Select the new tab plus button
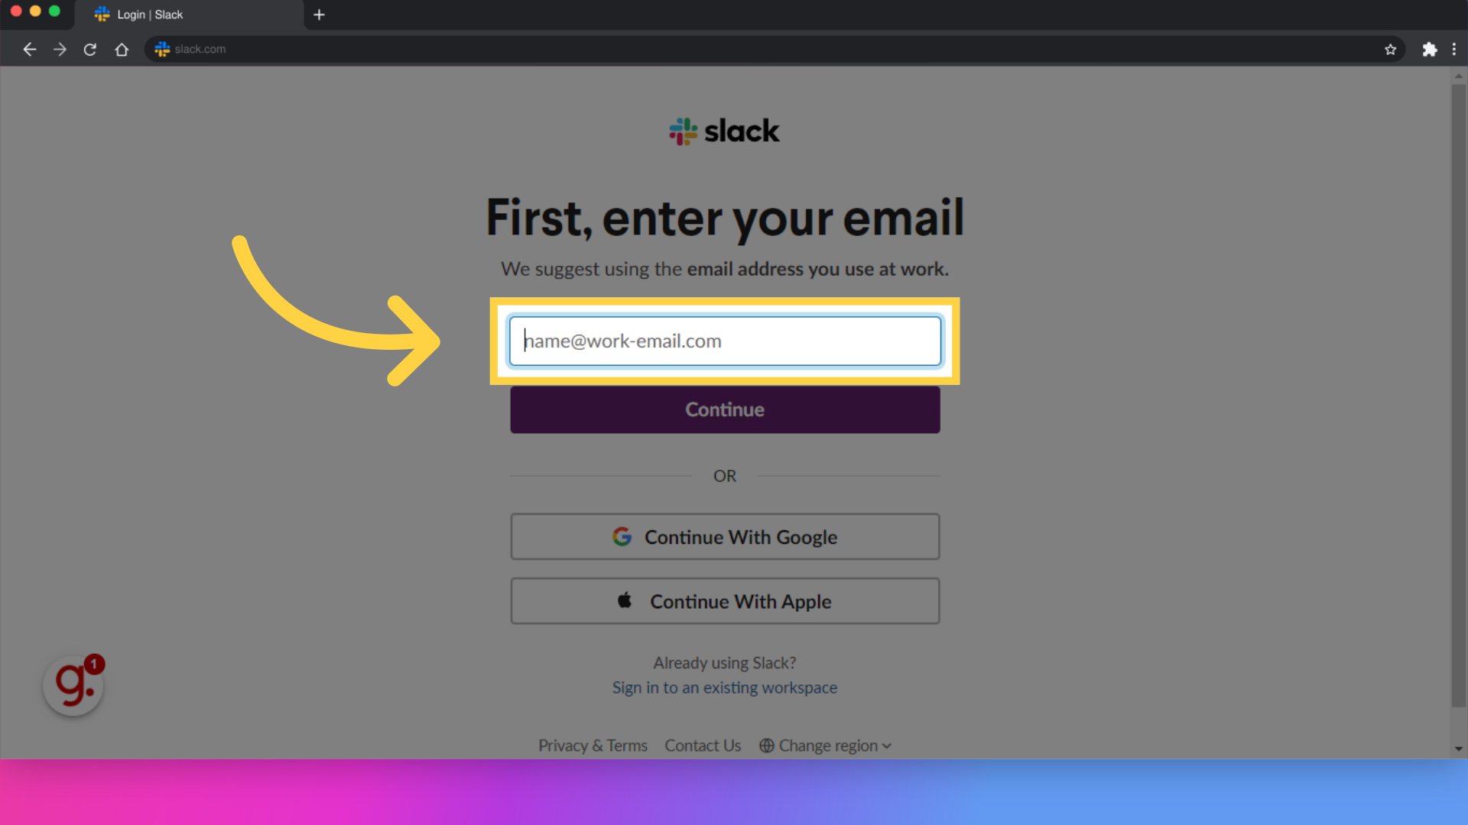 tap(319, 14)
